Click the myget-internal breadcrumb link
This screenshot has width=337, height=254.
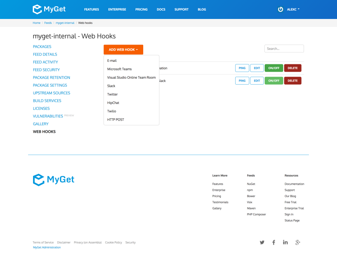(x=65, y=22)
